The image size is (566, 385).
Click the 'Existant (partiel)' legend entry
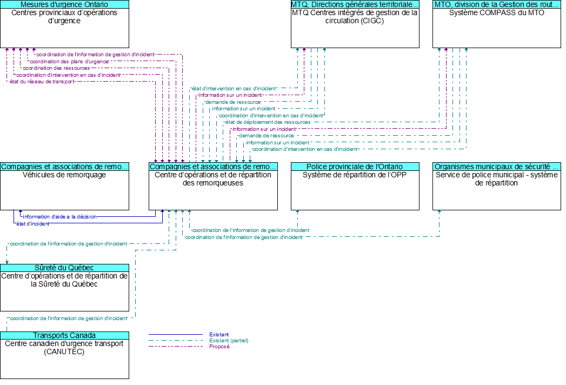(229, 341)
